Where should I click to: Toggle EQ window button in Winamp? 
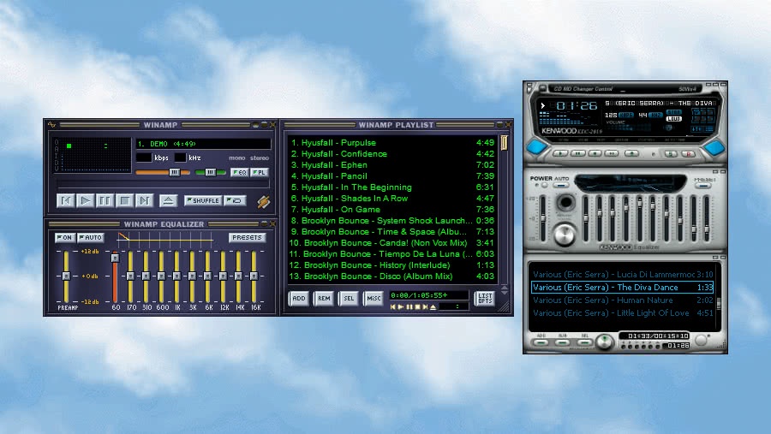240,172
